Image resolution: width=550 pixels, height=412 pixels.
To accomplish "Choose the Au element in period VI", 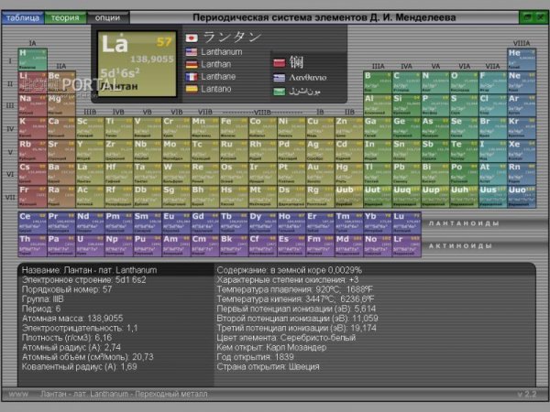I will click(x=320, y=174).
